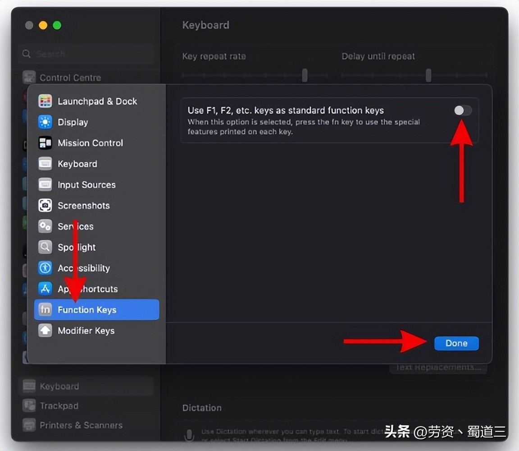Viewport: 519px width, 451px height.
Task: Click the Modifier Keys arrow icon
Action: pos(45,331)
